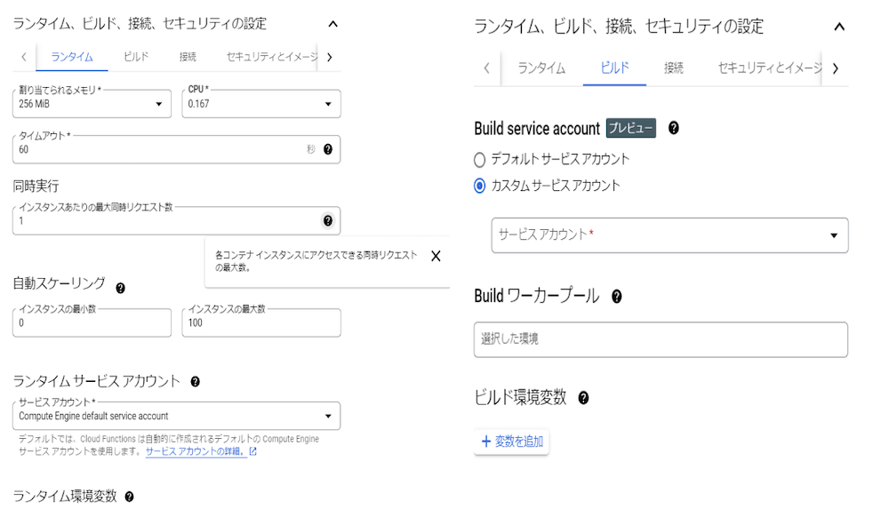Click help icon beside Build service account
This screenshot has height=525, width=889.
point(674,128)
